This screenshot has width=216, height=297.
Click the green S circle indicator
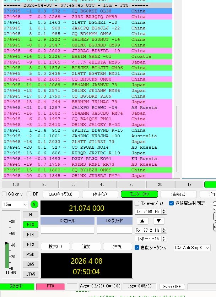34,204
